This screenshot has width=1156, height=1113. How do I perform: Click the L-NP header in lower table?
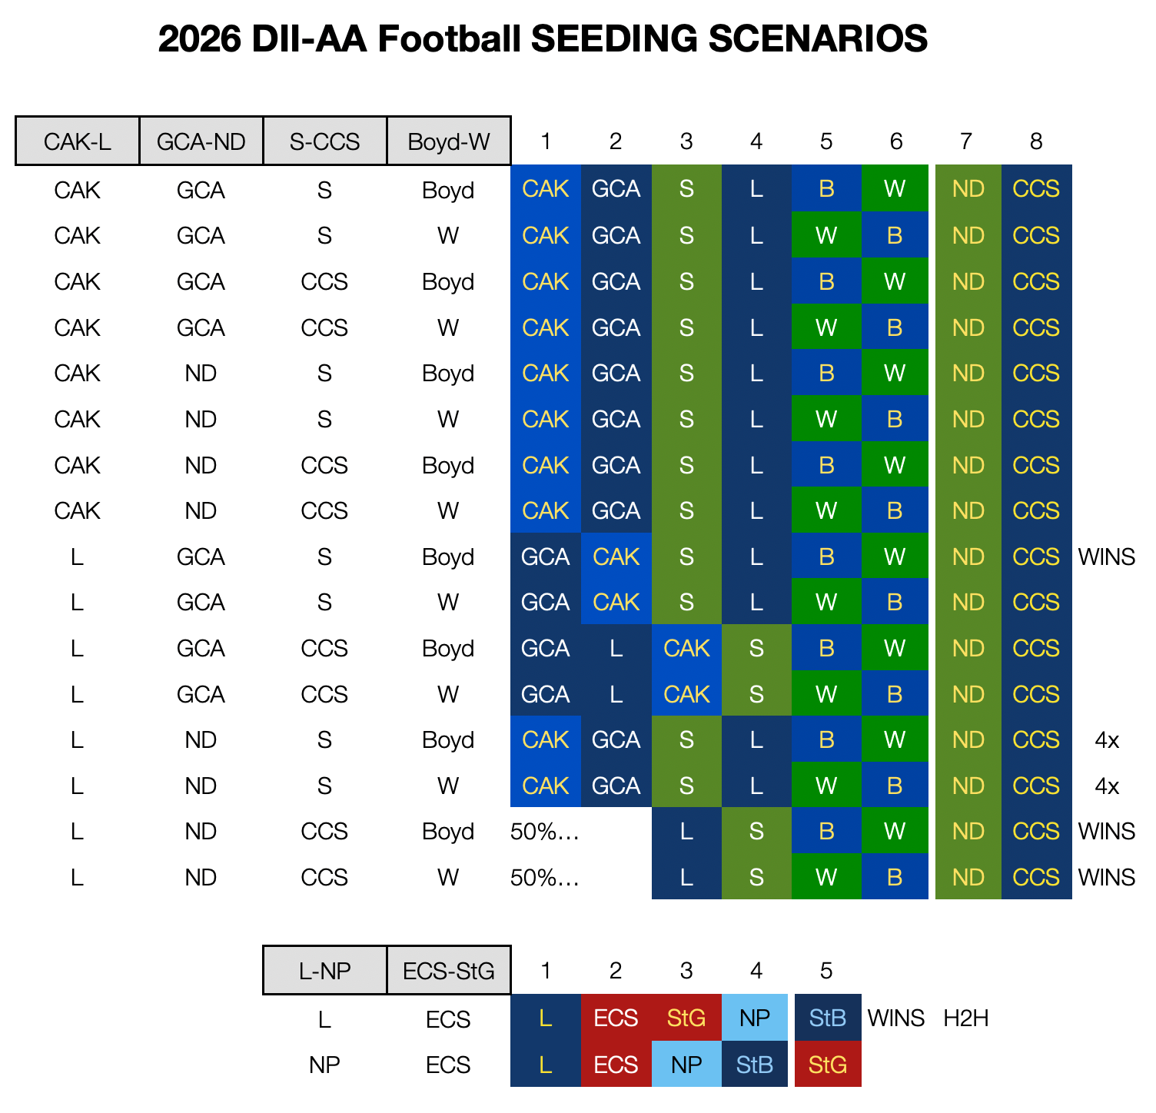point(325,970)
